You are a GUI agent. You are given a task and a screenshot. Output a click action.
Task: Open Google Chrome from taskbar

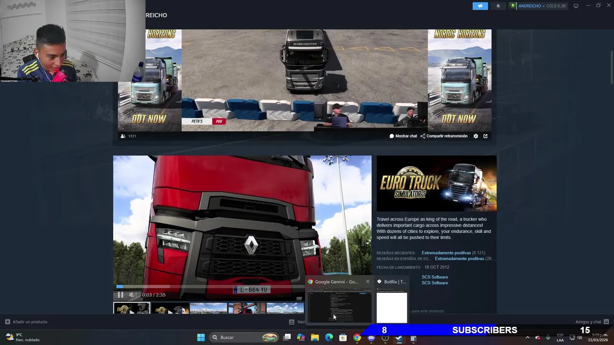tap(357, 337)
